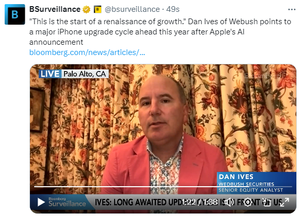
Task: Click the LIVE Palo Alto, CA overlay
Action: pyautogui.click(x=74, y=74)
